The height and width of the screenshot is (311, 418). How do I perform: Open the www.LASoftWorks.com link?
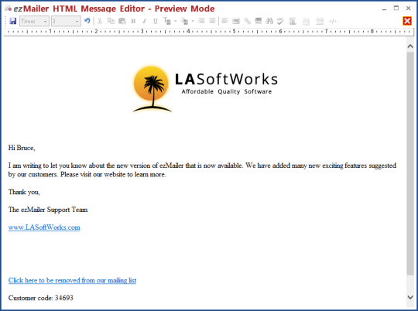[x=44, y=227]
